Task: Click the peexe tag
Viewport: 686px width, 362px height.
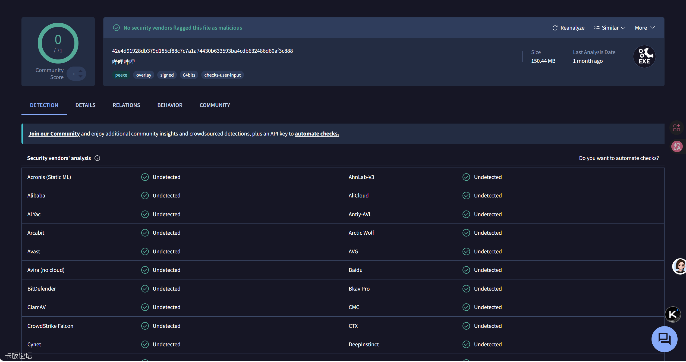Action: point(121,75)
